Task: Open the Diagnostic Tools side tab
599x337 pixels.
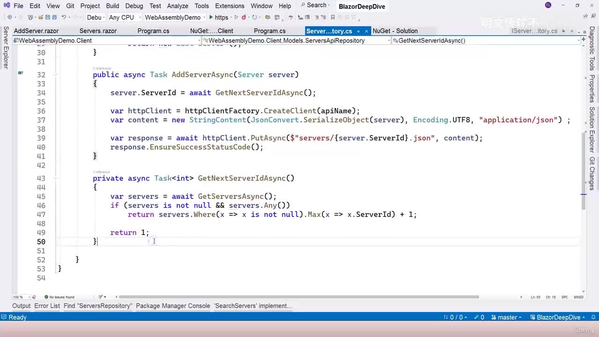Action: (592, 48)
